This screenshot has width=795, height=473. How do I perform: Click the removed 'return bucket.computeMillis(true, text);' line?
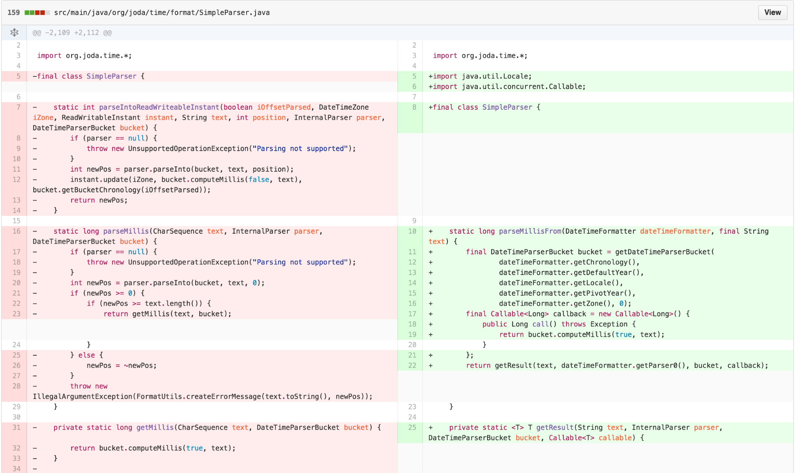click(212, 448)
